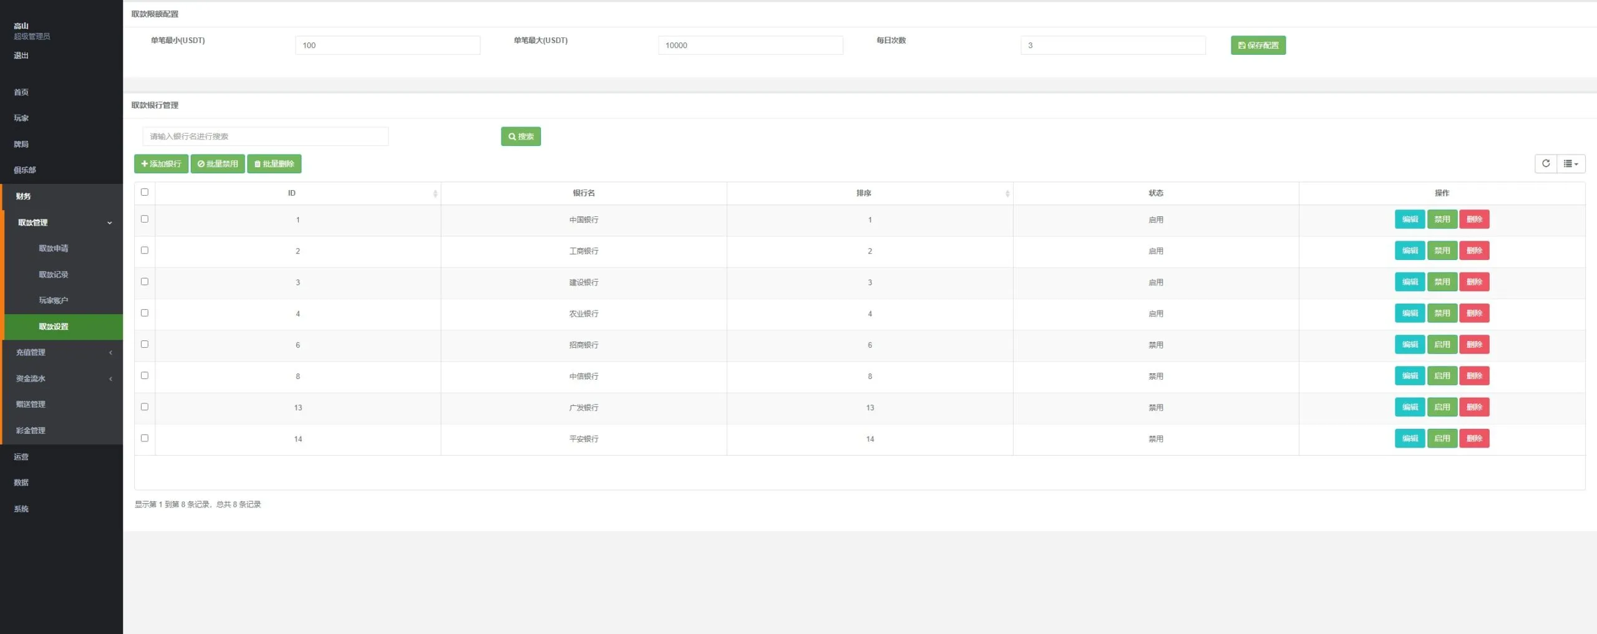Expand the 资金流水 sidebar submenu

point(62,378)
